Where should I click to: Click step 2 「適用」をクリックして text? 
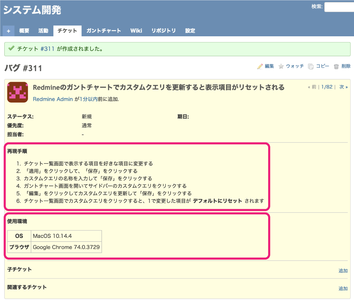pos(81,171)
